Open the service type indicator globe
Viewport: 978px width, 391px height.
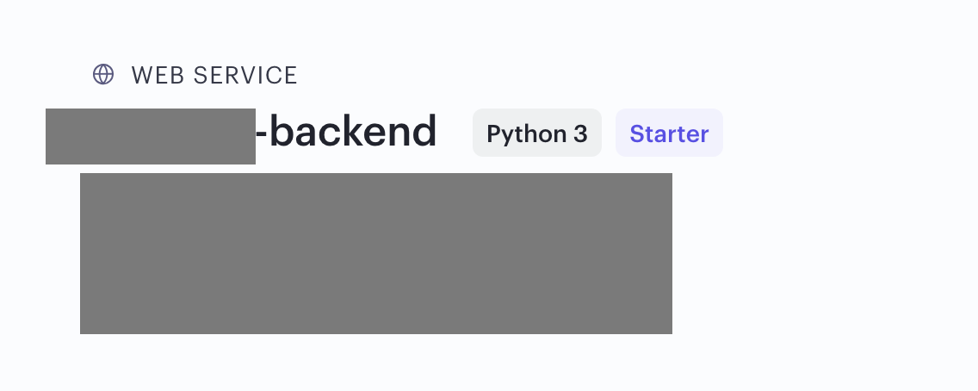(103, 74)
